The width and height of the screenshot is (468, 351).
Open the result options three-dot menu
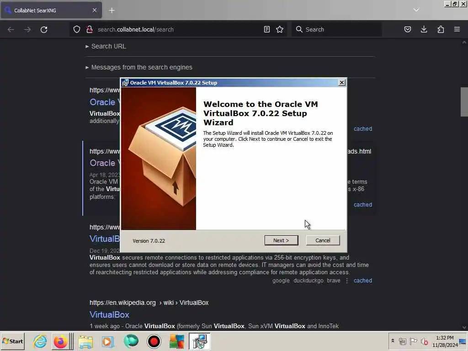pyautogui.click(x=347, y=281)
